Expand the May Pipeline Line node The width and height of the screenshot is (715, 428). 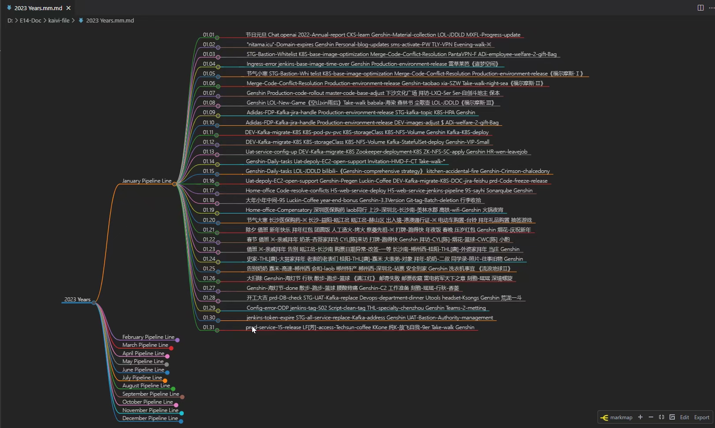click(x=166, y=364)
